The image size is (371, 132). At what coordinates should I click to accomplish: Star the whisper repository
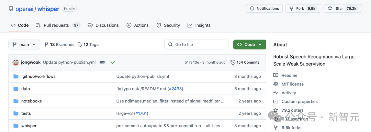coord(343,9)
